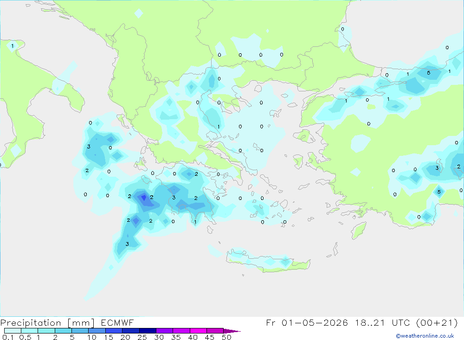Click the legend label '25'
Screen dimensions: 464x340
[x=142, y=337]
